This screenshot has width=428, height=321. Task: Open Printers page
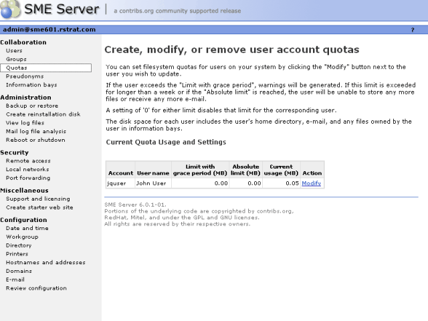coord(17,254)
